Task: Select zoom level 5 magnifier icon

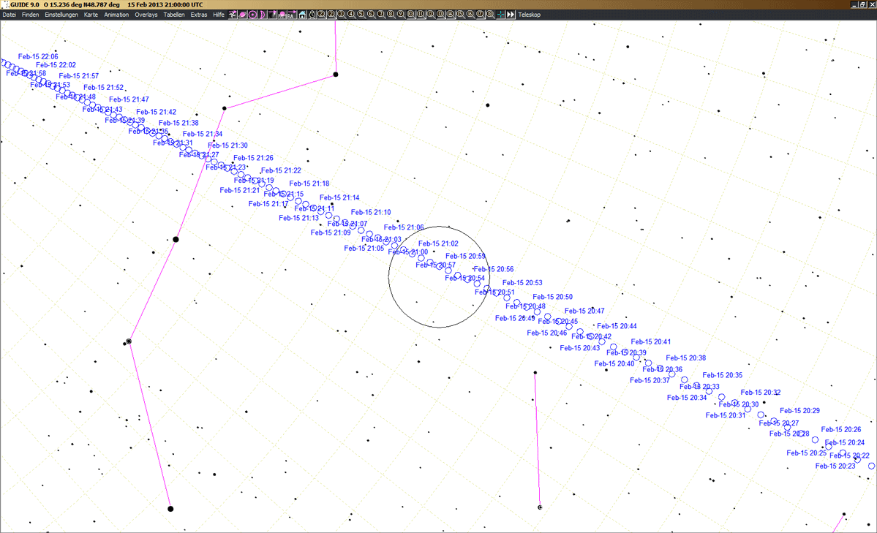Action: tap(361, 15)
